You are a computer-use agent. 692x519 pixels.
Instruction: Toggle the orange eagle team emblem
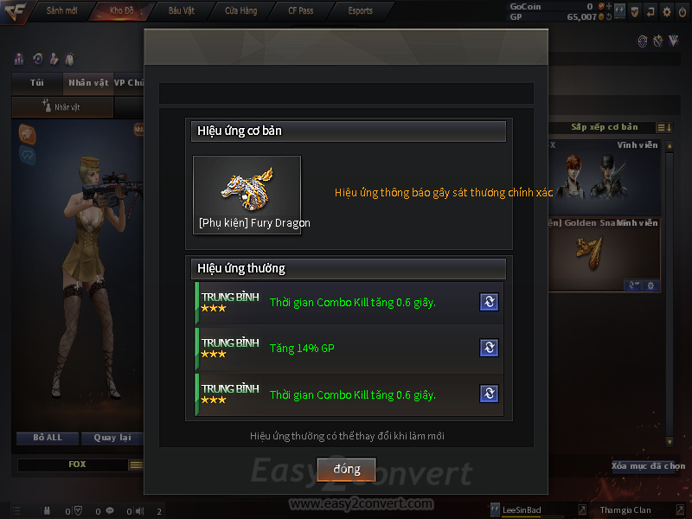(x=28, y=134)
